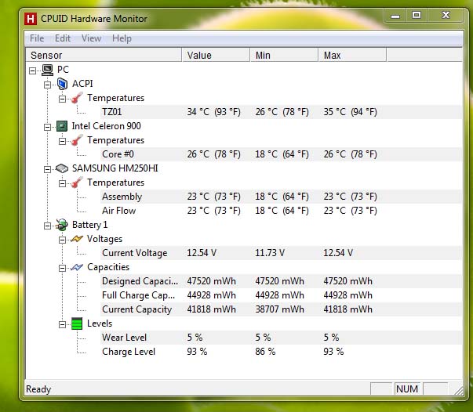Collapse the ACPI node
Image resolution: width=473 pixels, height=412 pixels.
click(x=47, y=85)
